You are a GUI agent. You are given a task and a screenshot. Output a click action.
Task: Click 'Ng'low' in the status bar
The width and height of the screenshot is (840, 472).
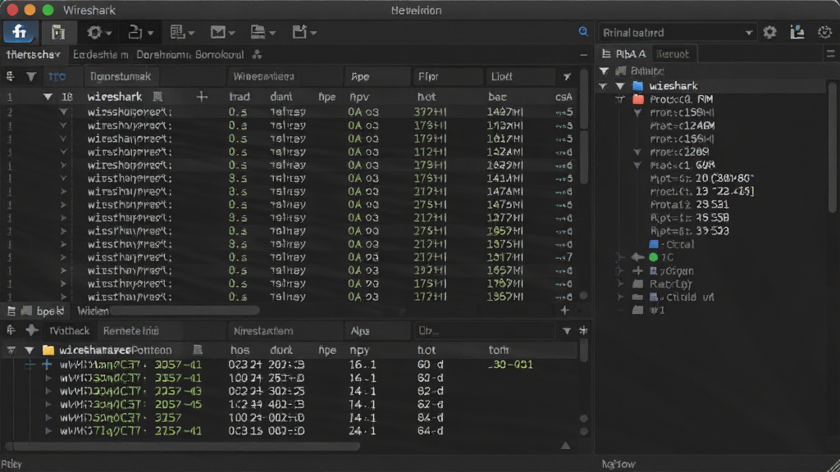[619, 464]
